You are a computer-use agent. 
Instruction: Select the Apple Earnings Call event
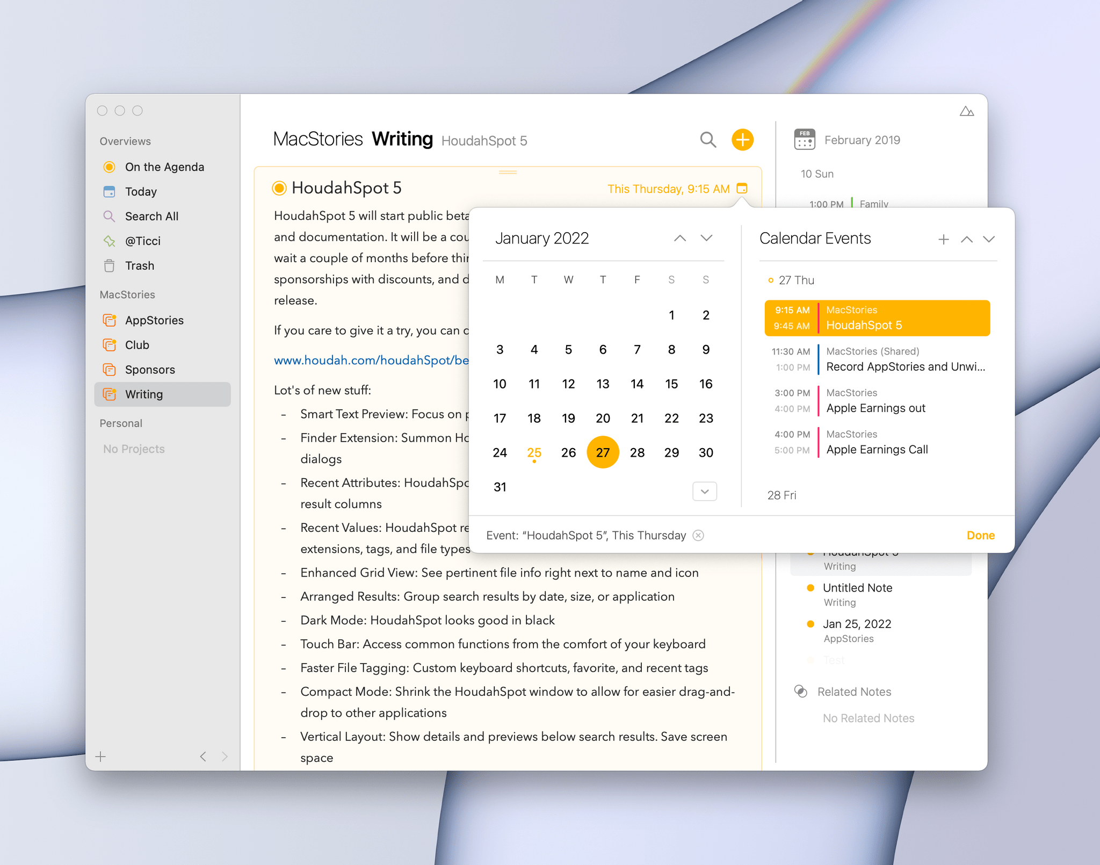(877, 442)
